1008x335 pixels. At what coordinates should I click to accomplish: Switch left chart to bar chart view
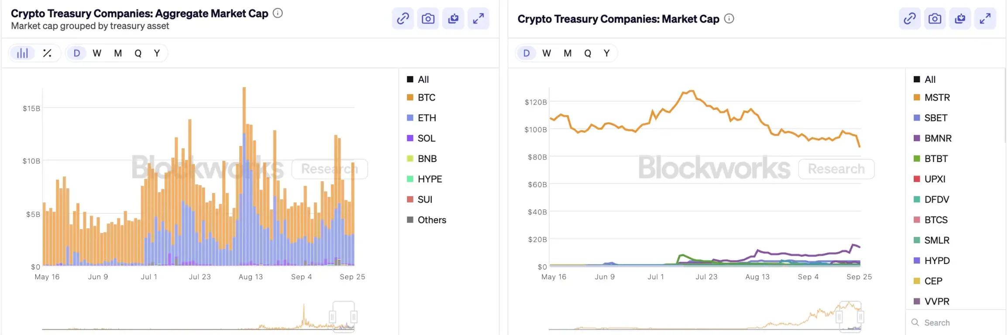22,53
